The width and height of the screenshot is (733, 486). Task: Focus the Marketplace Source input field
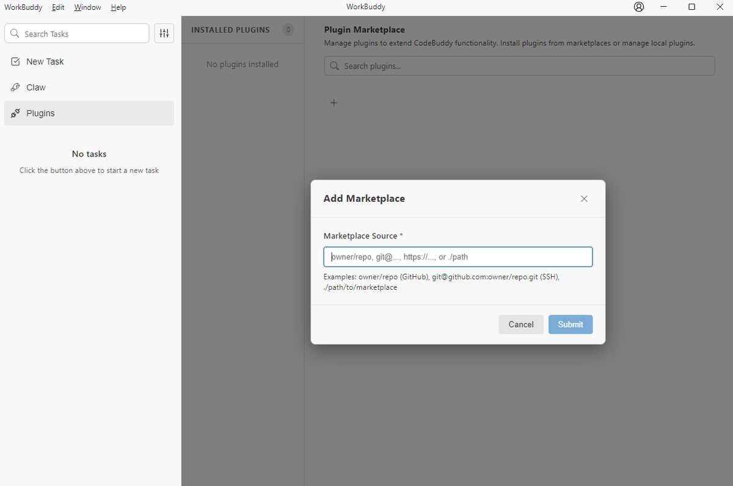coord(458,257)
